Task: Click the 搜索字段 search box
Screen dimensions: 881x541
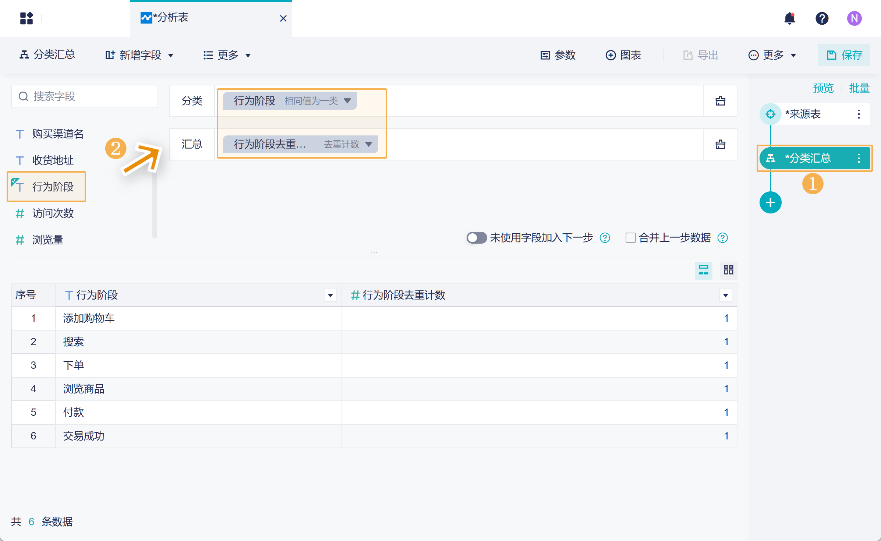Action: [x=85, y=96]
